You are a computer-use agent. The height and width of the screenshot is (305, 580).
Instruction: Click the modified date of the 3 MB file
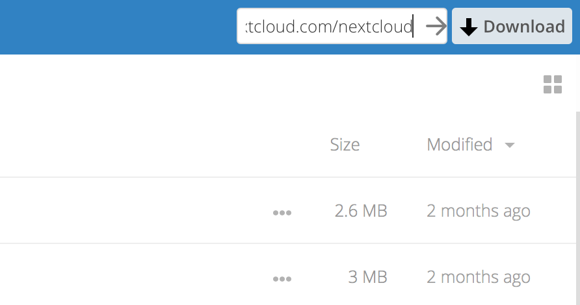click(478, 277)
